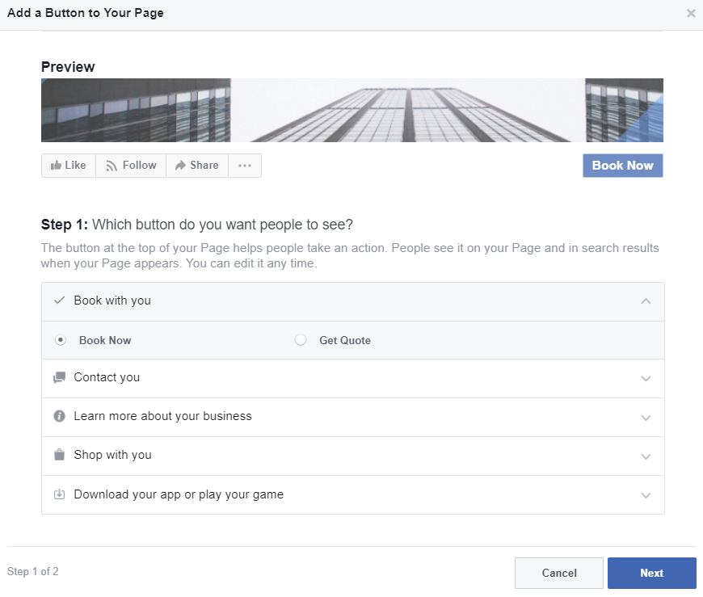Open the three-dots more options button

point(245,166)
